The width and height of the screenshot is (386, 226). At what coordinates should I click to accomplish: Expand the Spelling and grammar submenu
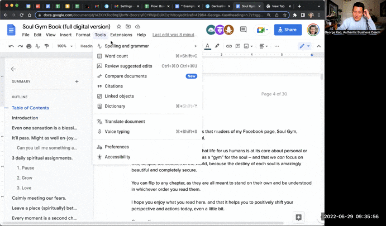147,46
